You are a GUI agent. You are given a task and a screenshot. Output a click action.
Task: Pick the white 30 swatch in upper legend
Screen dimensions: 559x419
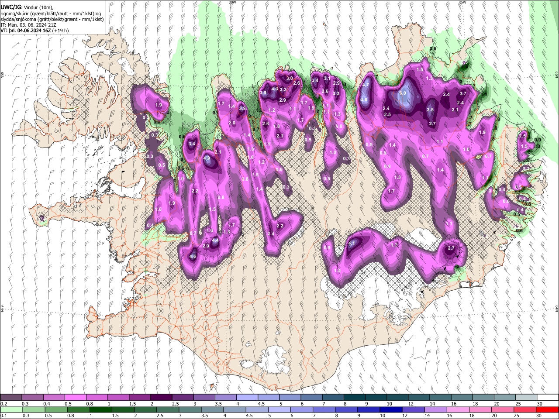(x=547, y=398)
